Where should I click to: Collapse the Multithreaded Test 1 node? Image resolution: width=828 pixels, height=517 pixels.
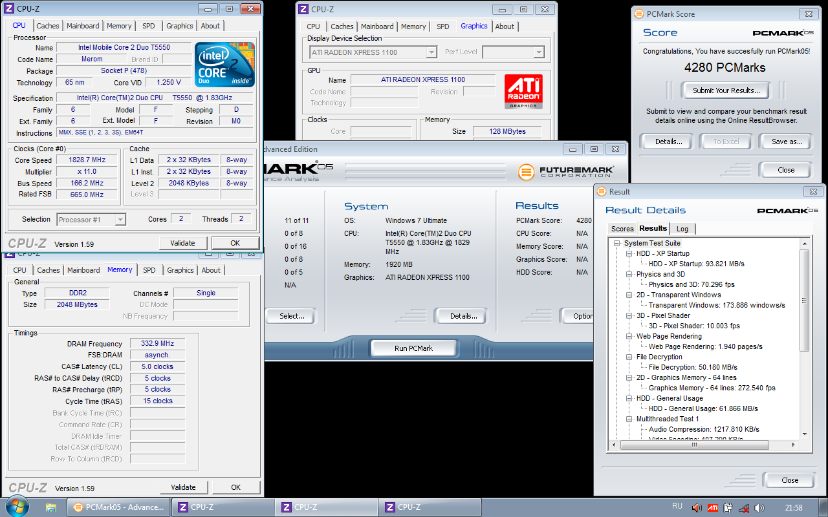tap(630, 419)
